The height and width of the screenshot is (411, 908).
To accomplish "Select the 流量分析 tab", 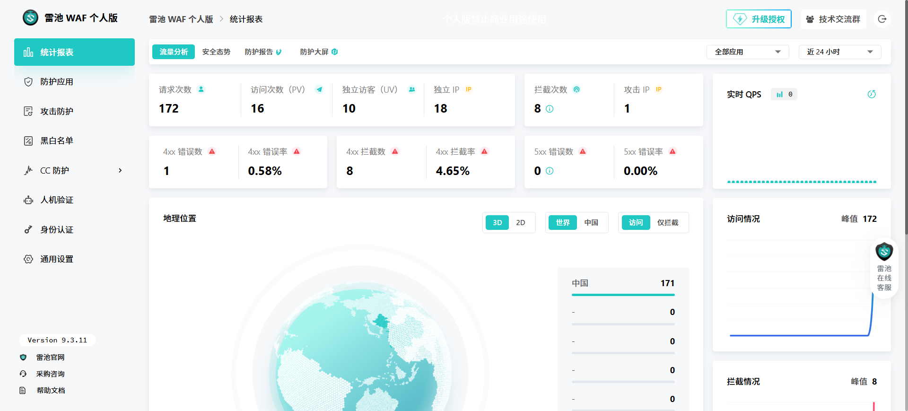I will (x=174, y=52).
